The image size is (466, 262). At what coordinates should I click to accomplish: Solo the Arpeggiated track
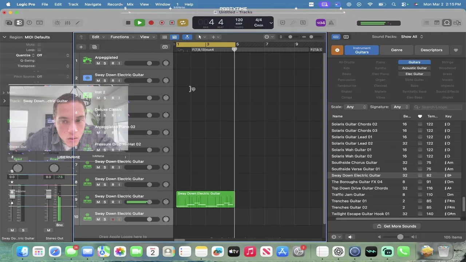click(105, 63)
